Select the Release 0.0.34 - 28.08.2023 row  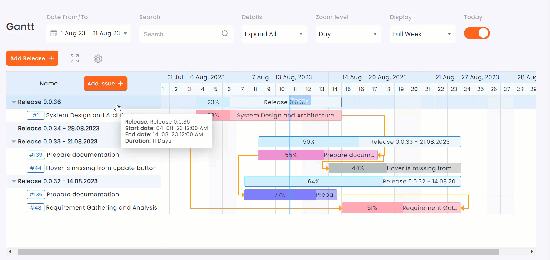(x=59, y=129)
